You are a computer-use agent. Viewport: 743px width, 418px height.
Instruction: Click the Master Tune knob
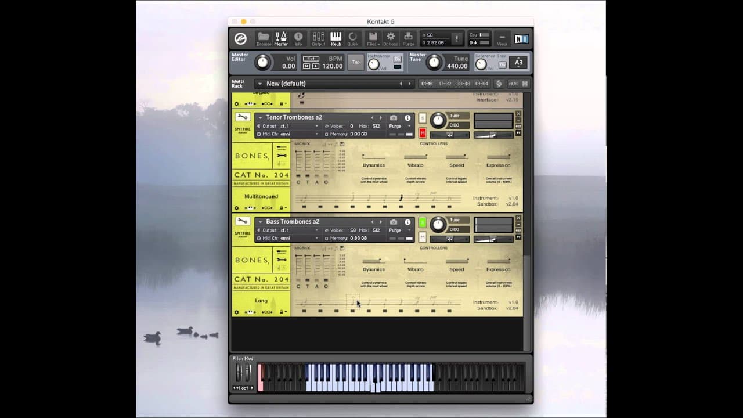434,62
